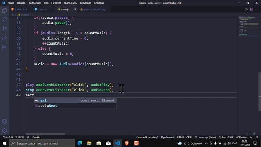Image resolution: width=261 pixels, height=147 pixels.
Task: Click the Run code play icon
Action: coord(246,9)
